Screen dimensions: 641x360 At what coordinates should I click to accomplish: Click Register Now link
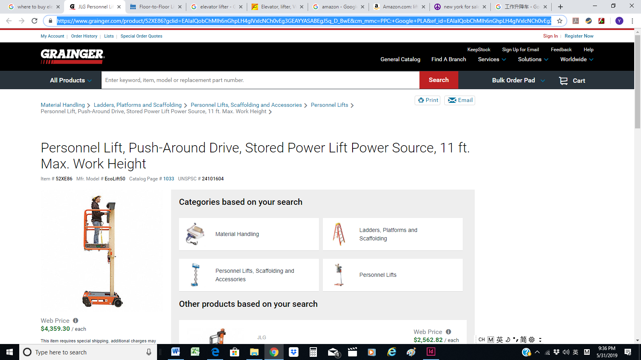click(579, 36)
